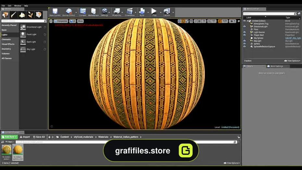302x170 pixels.
Task: Open the Settings toolbar button
Action: (105, 12)
